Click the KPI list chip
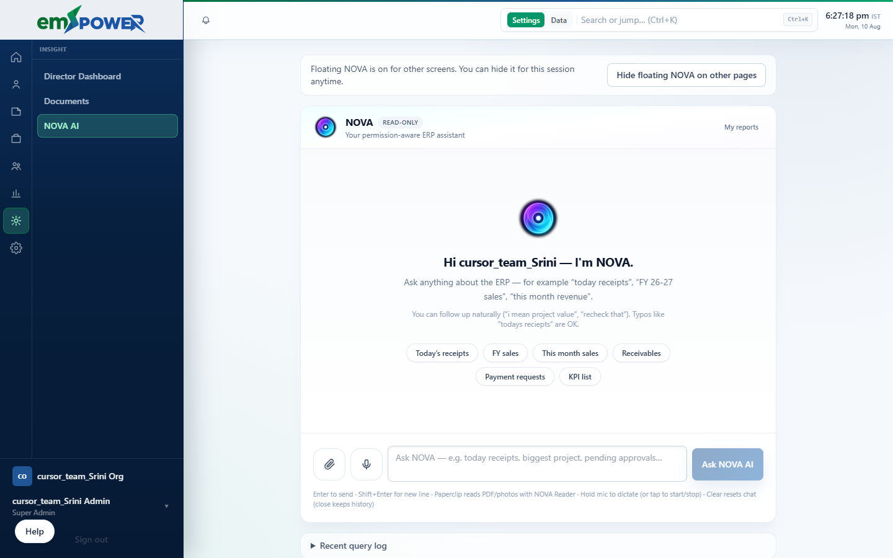 tap(580, 377)
